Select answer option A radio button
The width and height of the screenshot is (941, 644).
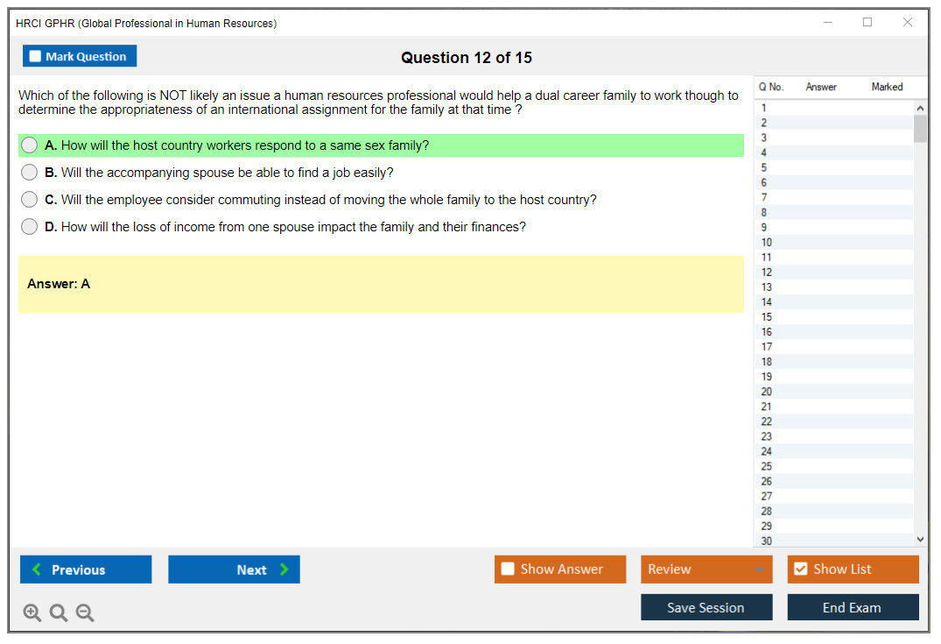point(30,145)
